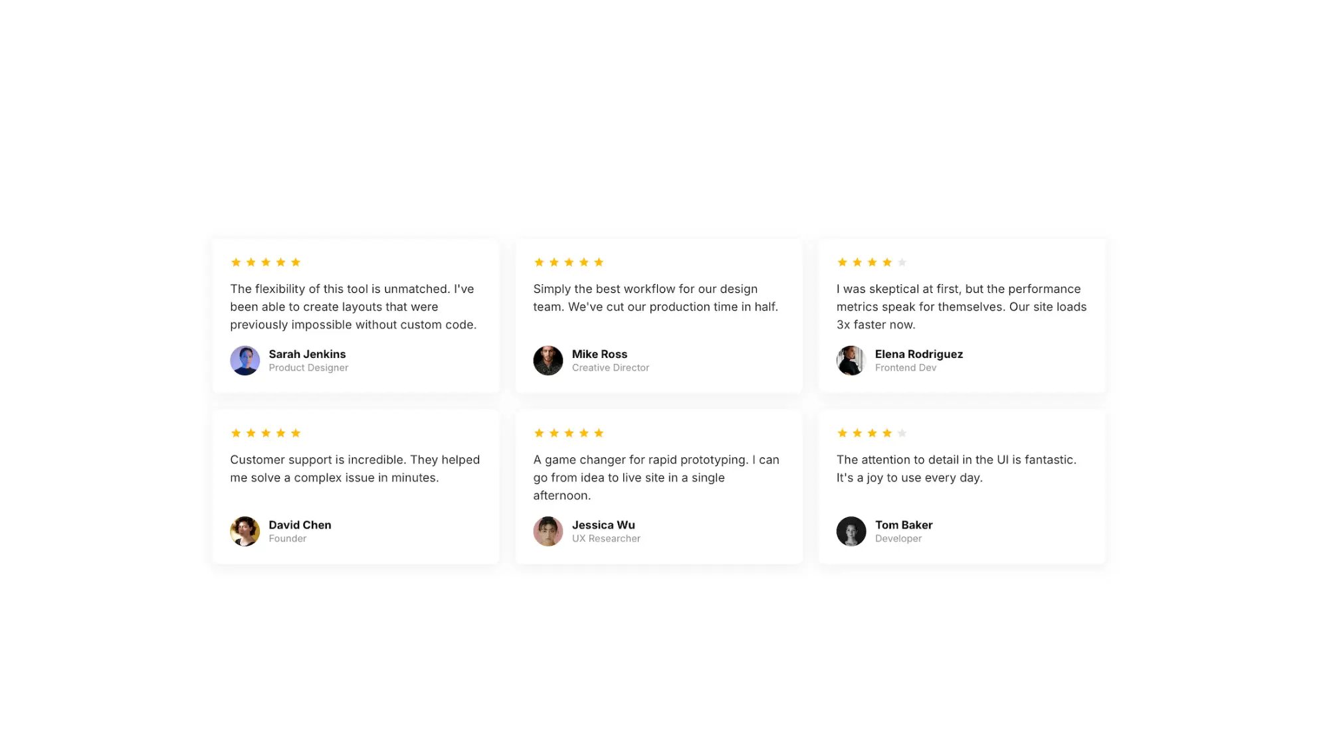
Task: Click the fourth star in Elena's rating
Action: pos(887,262)
